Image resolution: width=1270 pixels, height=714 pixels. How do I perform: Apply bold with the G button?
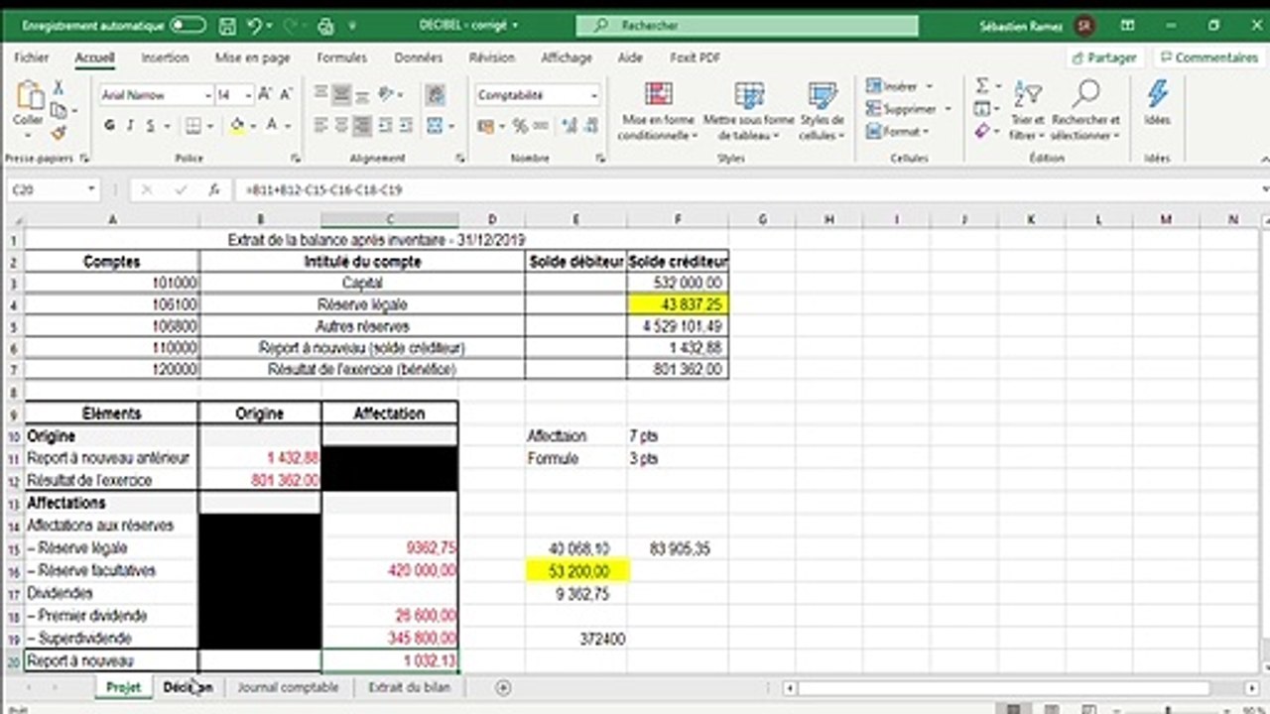(x=110, y=126)
